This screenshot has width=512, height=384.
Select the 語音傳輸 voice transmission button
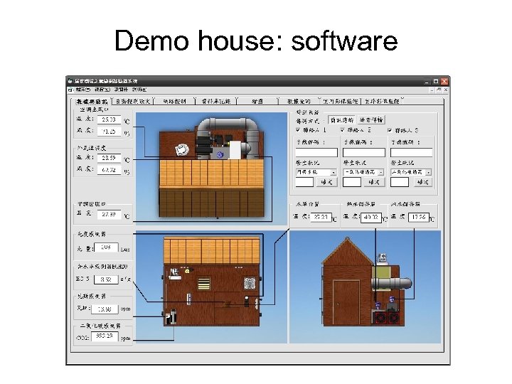tap(371, 120)
